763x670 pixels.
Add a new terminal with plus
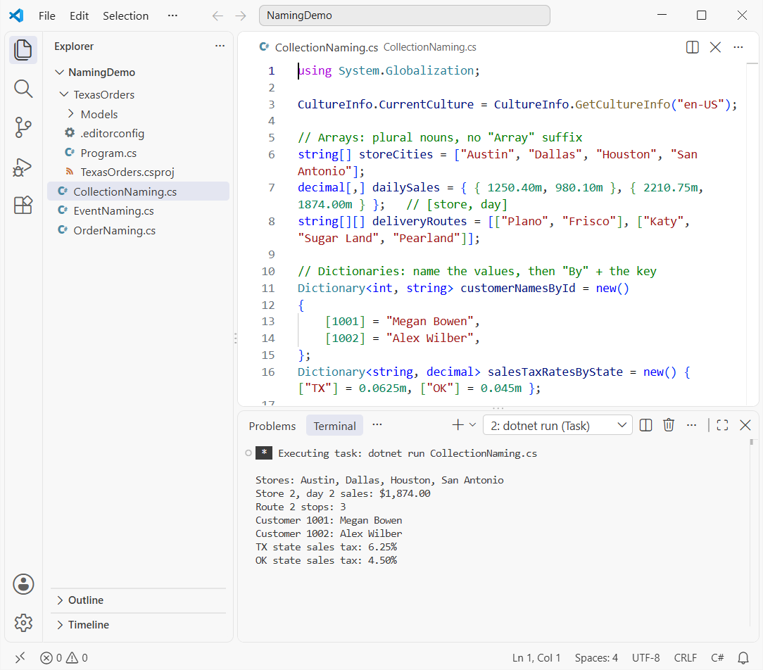click(x=458, y=425)
